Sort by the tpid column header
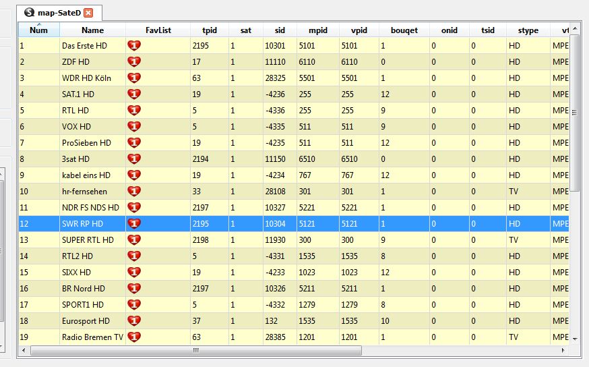 tap(209, 30)
